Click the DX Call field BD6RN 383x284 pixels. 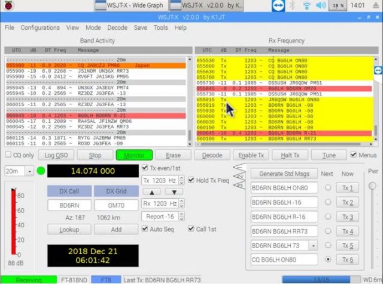[69, 205]
